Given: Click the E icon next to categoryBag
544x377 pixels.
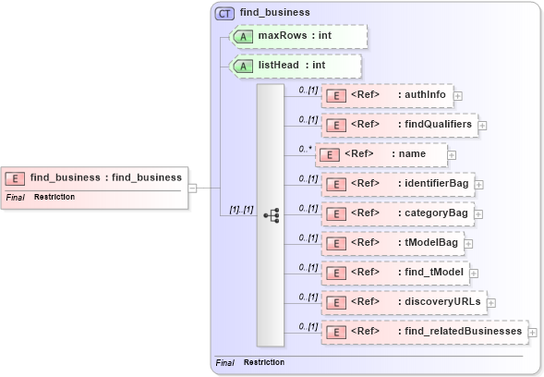Looking at the screenshot, I should click(336, 214).
